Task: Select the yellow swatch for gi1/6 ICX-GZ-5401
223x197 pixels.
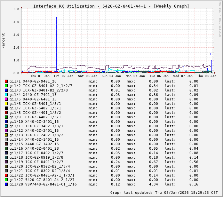Action: (x=6, y=104)
